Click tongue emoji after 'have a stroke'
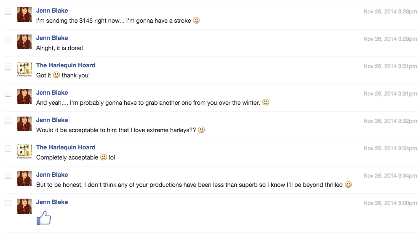Screen dimensions: 419x234 click(x=196, y=20)
